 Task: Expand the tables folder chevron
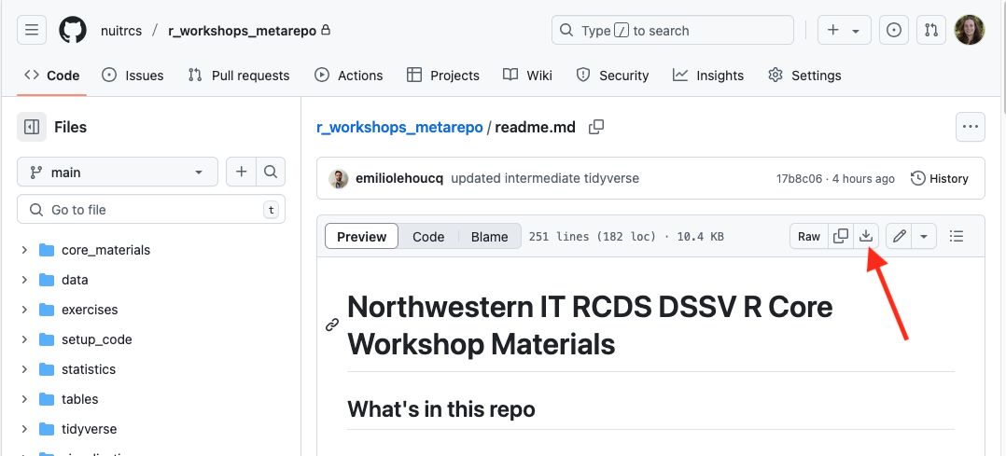click(24, 399)
